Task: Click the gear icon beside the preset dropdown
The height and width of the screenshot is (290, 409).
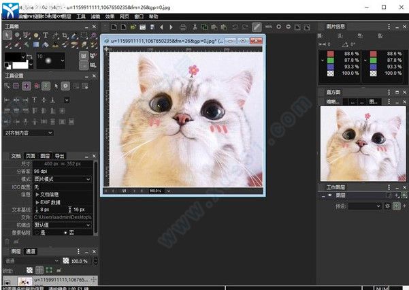Action: [387, 206]
